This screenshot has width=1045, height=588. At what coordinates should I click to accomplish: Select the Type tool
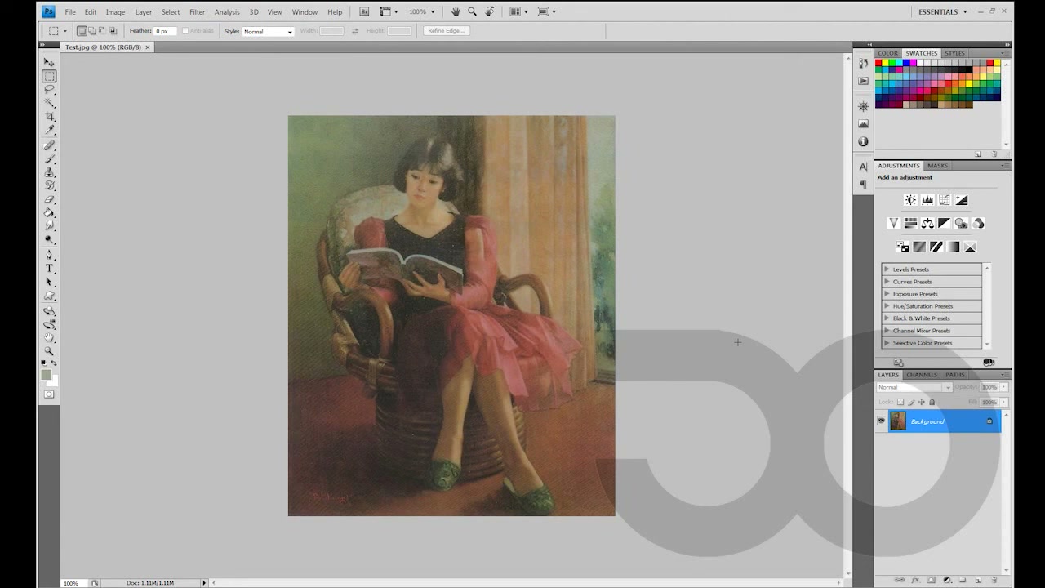(49, 268)
